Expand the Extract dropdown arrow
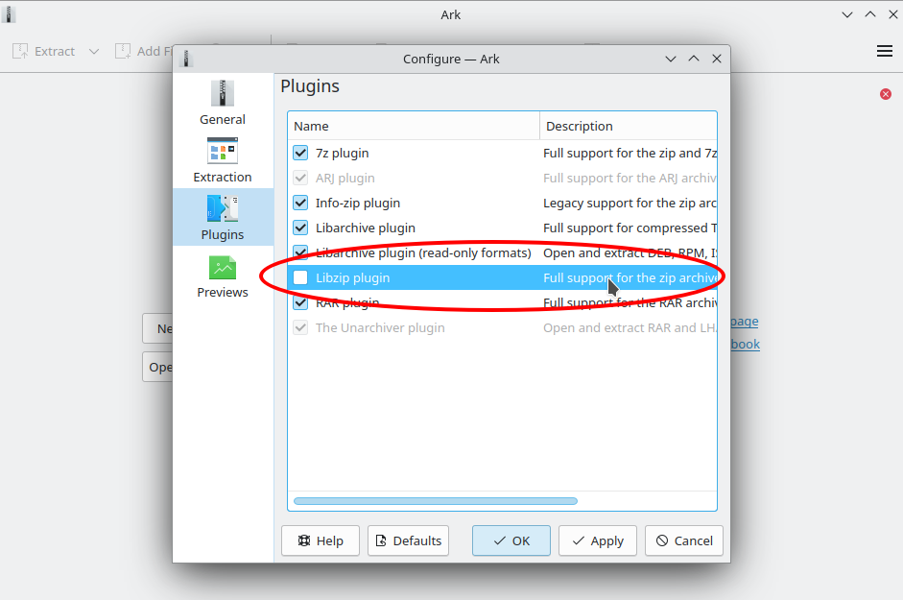Screen dimensions: 903x600 [x=94, y=51]
